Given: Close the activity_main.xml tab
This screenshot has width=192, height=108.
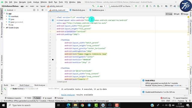Looking at the screenshot, I should [x=67, y=10].
